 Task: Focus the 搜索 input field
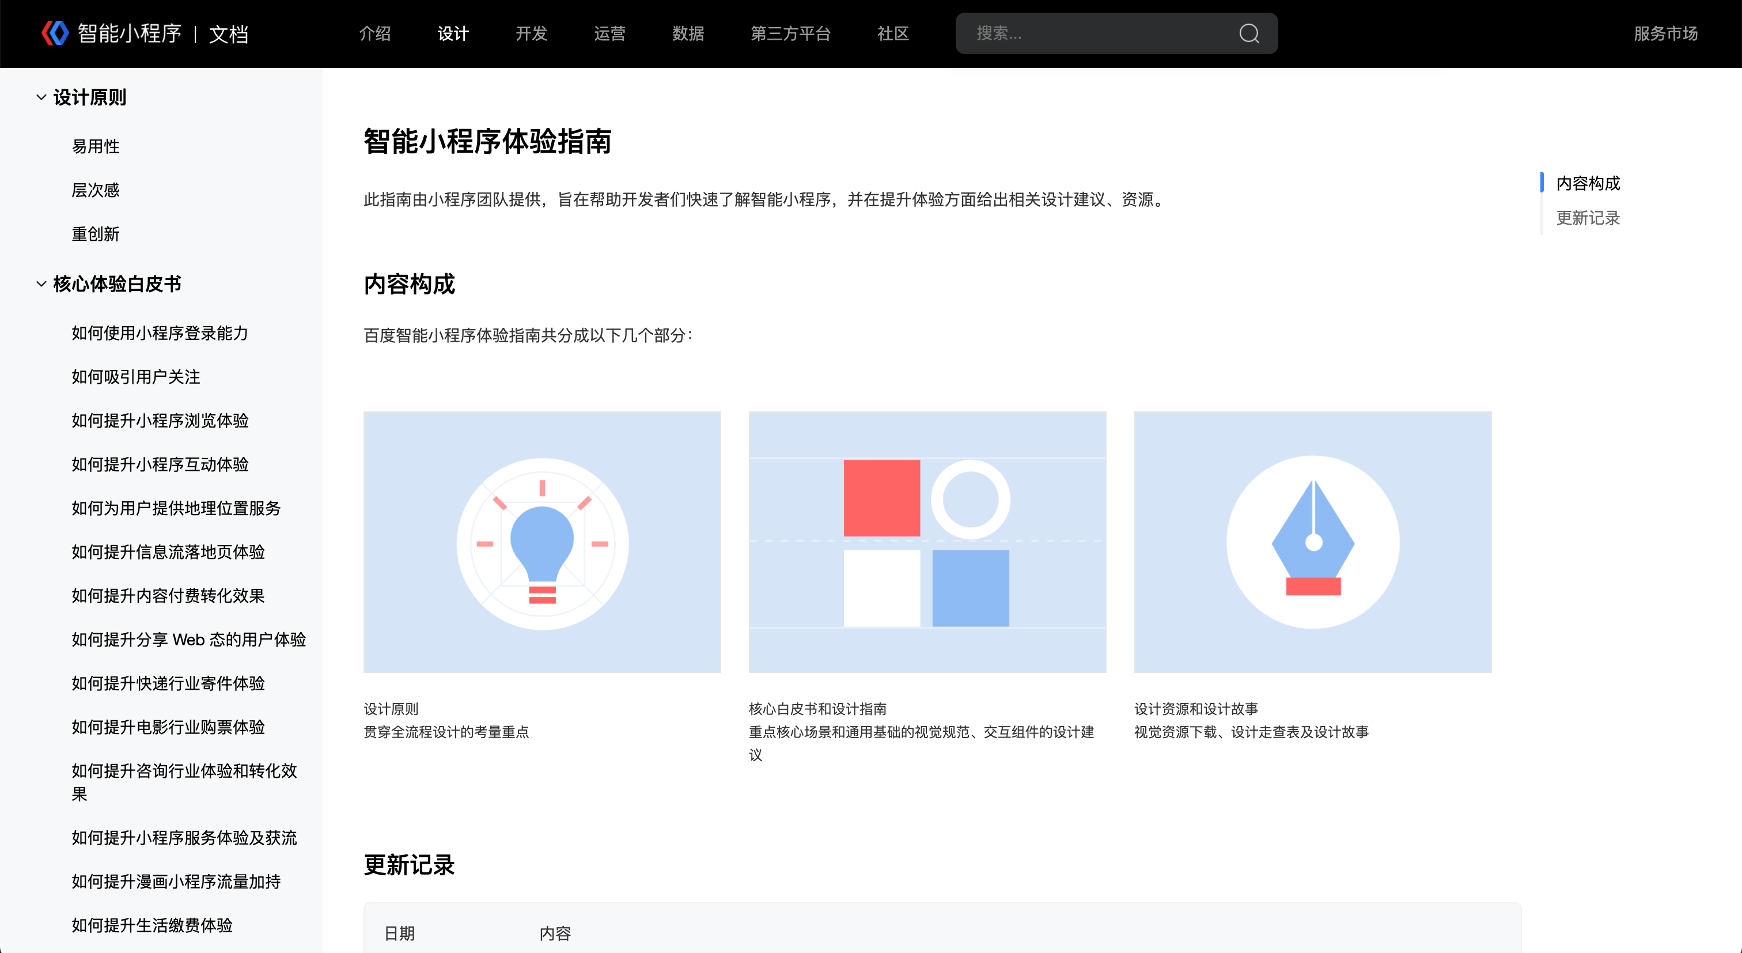pyautogui.click(x=1096, y=33)
